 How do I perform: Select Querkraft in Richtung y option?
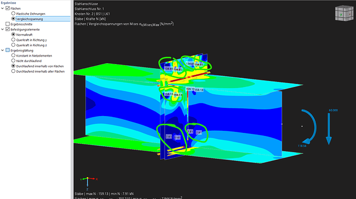point(13,40)
